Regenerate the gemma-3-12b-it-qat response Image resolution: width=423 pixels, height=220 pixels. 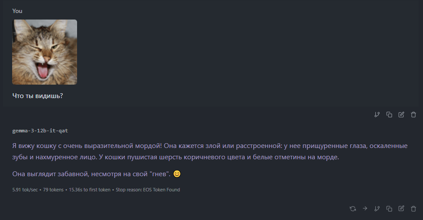click(353, 208)
